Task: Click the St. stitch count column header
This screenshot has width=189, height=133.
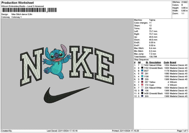Action: pos(147,62)
